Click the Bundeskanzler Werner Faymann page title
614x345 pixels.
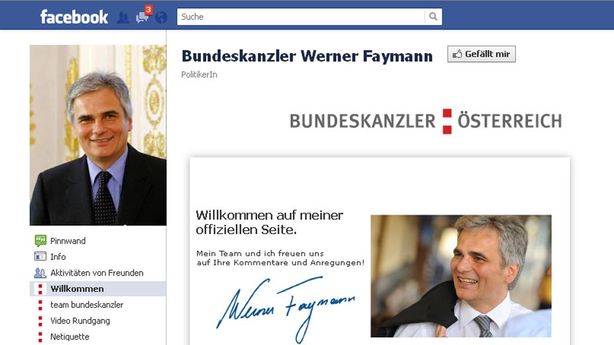click(307, 56)
